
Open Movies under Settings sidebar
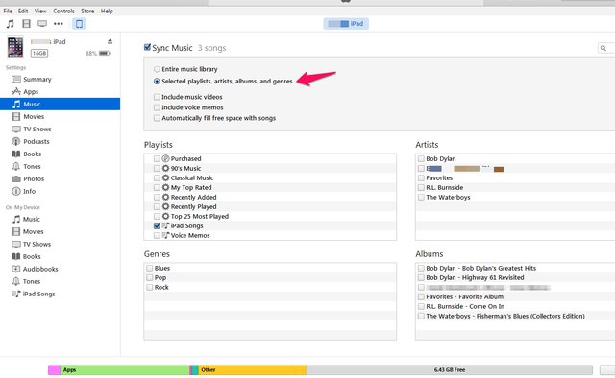click(34, 117)
